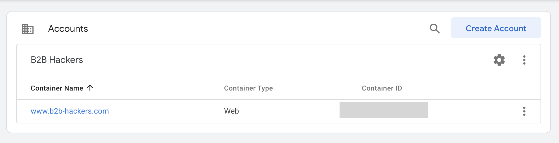
Task: Click the Container ID column header
Action: pos(382,88)
